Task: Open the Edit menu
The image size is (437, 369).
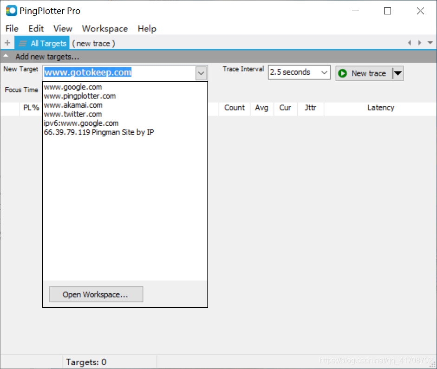Action: click(36, 29)
